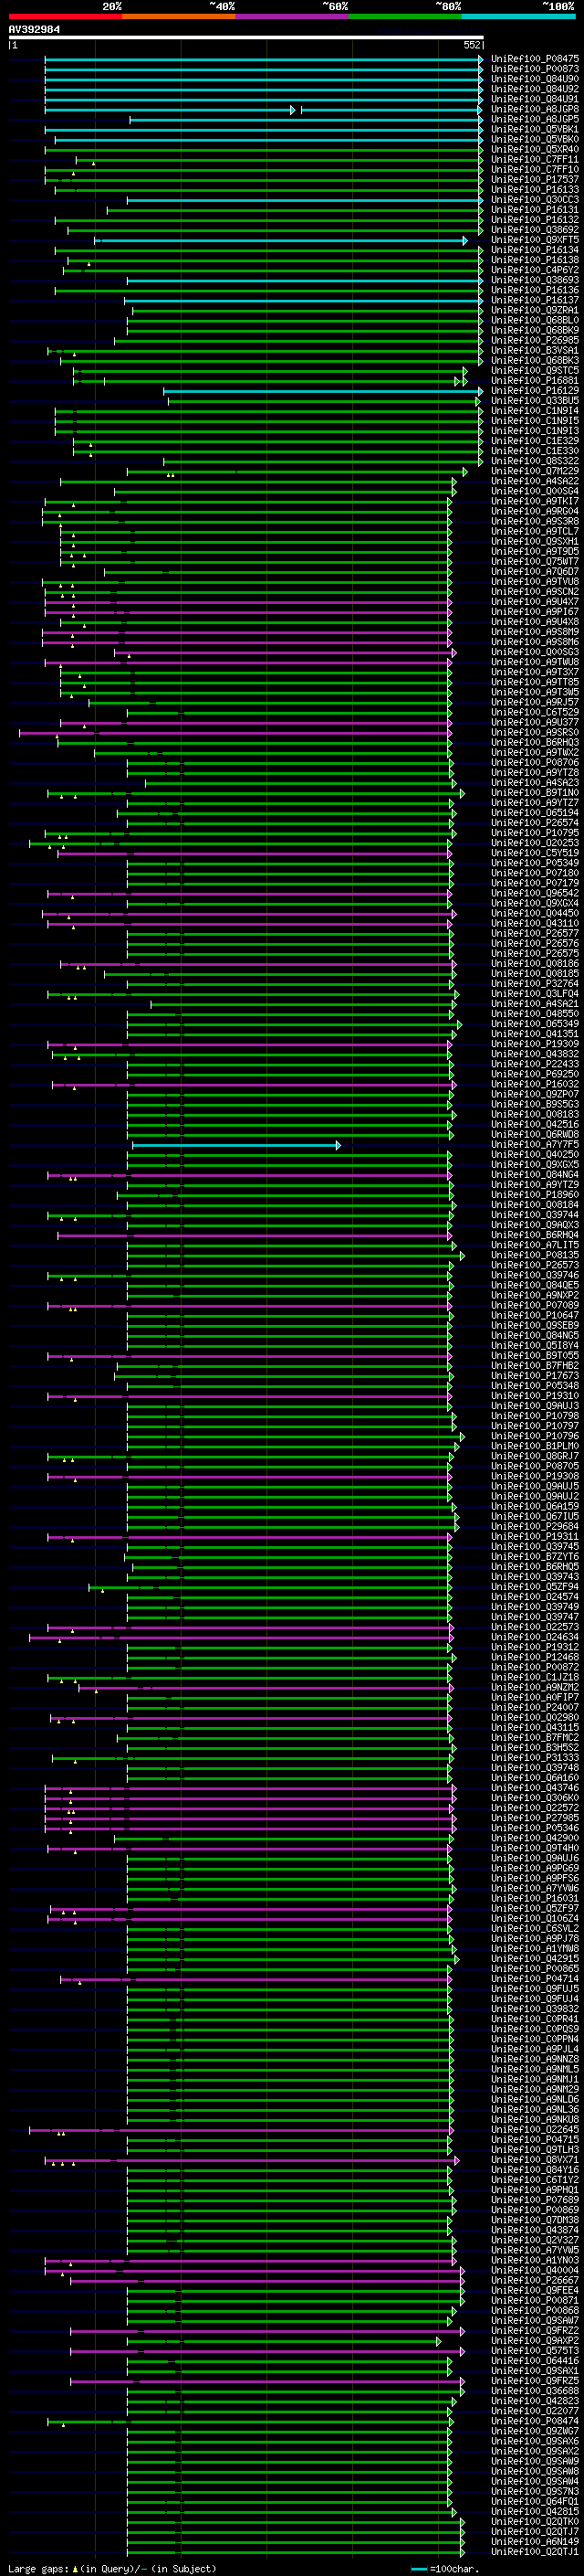Image resolution: width=584 pixels, height=2576 pixels.
Task: Open hit UniRef100_P08474
Action: pos(535,2422)
